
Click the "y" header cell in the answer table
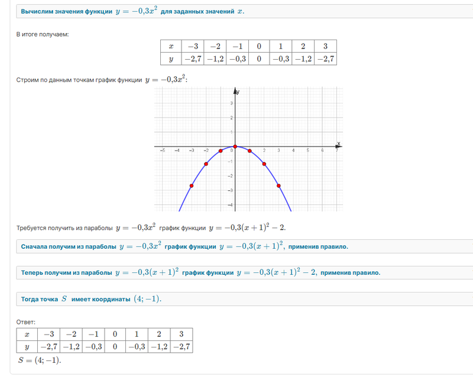[x=27, y=347]
